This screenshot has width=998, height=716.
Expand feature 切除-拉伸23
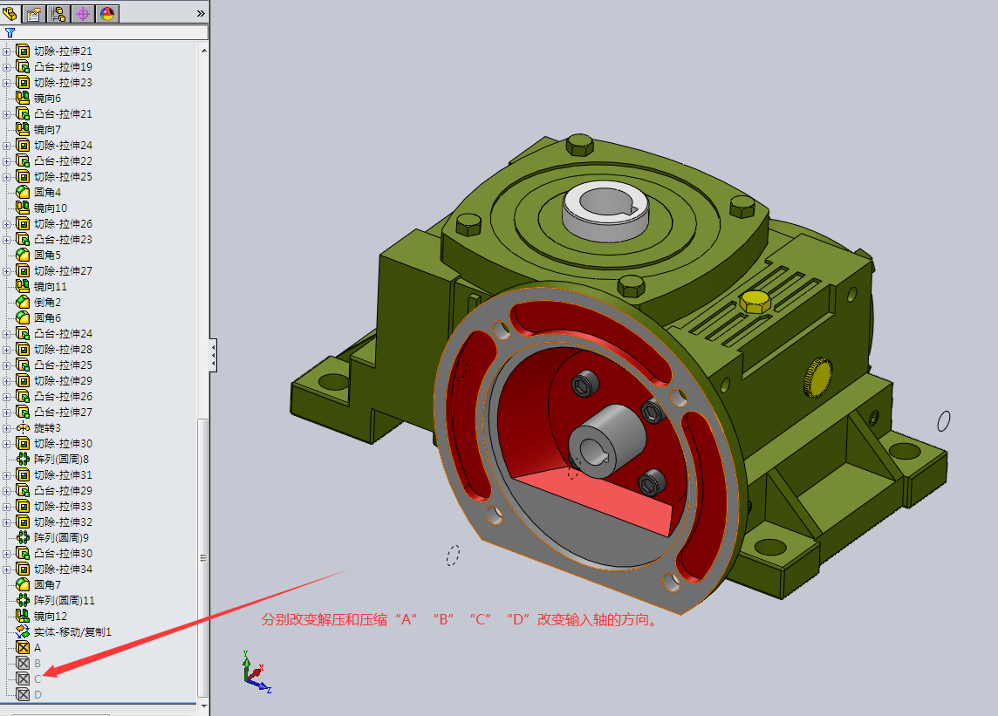pyautogui.click(x=6, y=83)
